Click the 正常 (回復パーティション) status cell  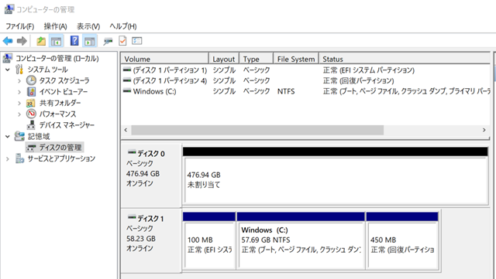click(358, 80)
